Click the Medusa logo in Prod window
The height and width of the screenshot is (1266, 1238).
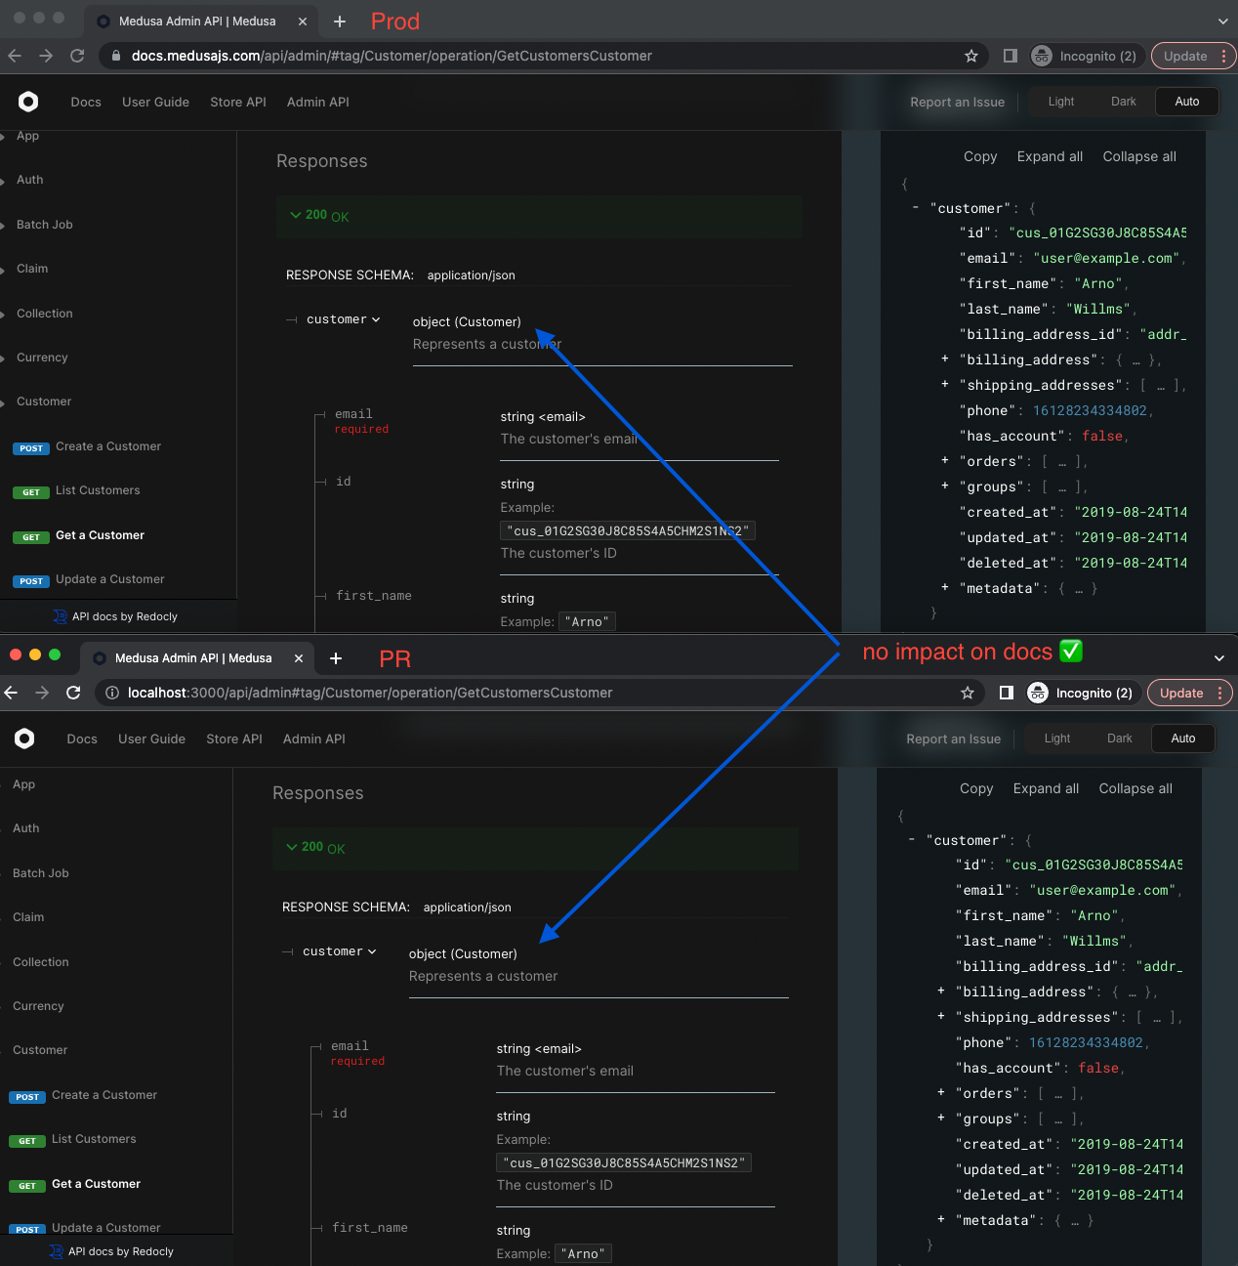tap(28, 102)
